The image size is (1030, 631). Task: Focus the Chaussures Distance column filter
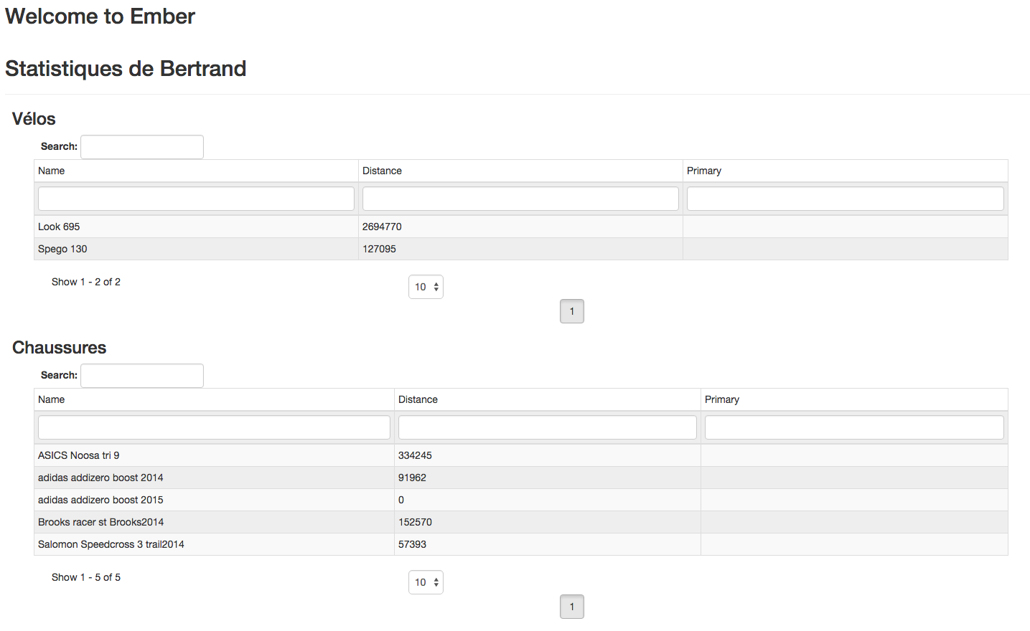pos(547,427)
